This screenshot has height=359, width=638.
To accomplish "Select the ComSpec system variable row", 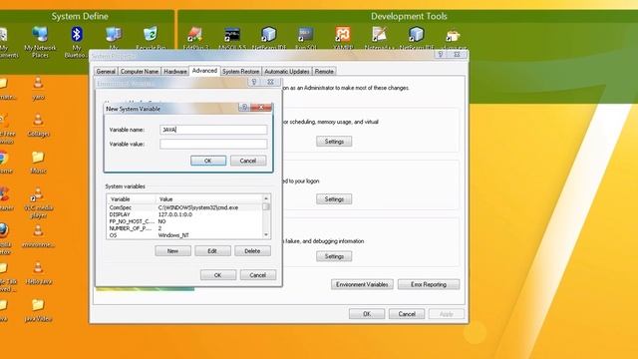I will (185, 207).
